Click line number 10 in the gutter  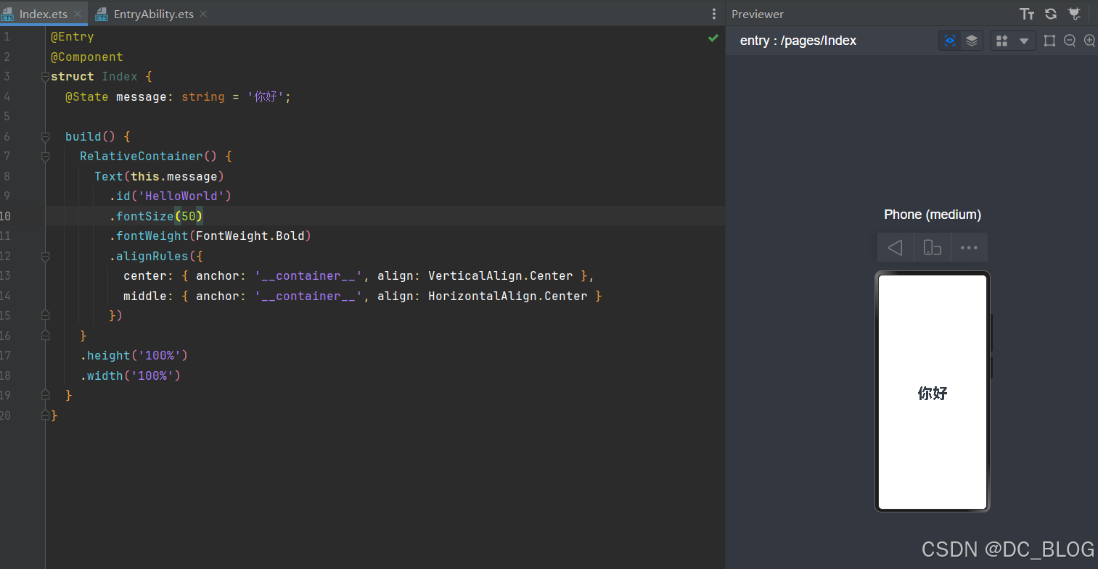coord(6,216)
